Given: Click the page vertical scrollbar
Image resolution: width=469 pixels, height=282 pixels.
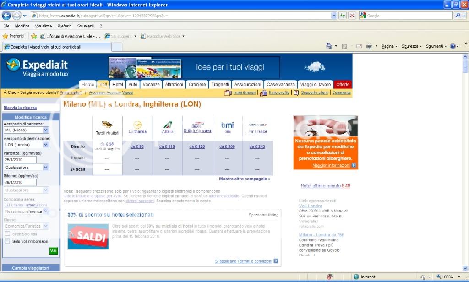Looking at the screenshot, I should pos(465,160).
